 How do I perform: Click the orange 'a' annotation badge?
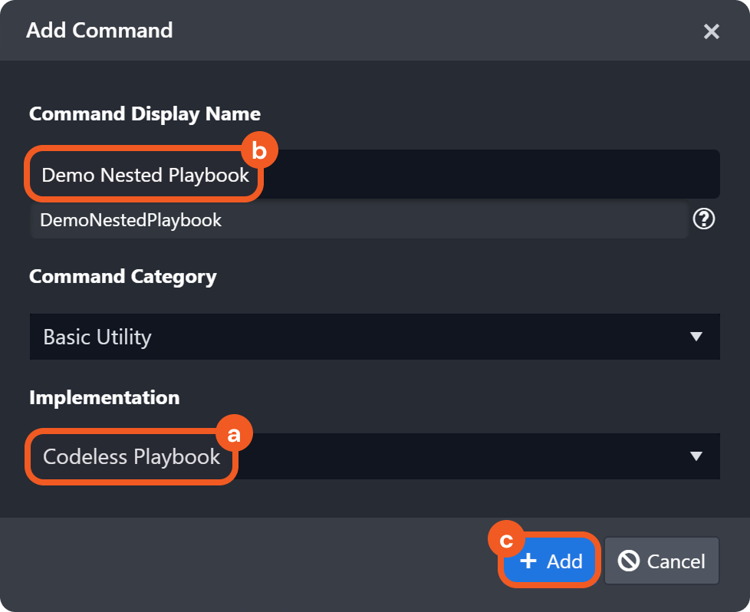234,435
